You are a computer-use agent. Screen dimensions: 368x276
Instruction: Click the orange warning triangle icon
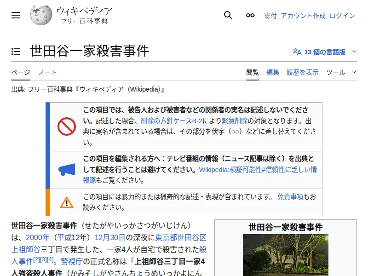(67, 202)
